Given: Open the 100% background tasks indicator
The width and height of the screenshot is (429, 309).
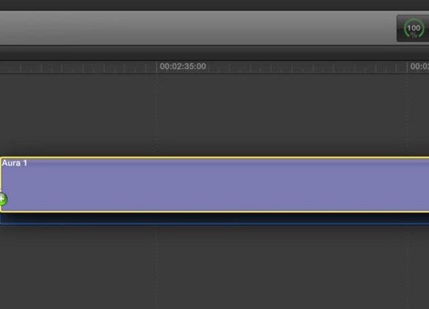Looking at the screenshot, I should (414, 28).
